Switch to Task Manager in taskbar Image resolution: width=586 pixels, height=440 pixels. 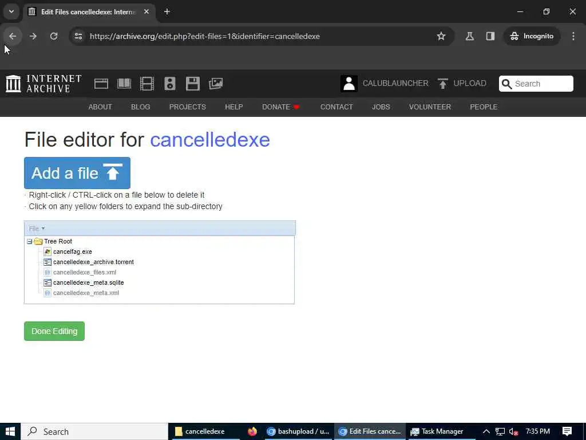pyautogui.click(x=442, y=431)
